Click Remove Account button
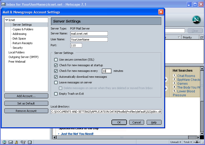Viewport: 205px width, 145px height. [x=26, y=111]
